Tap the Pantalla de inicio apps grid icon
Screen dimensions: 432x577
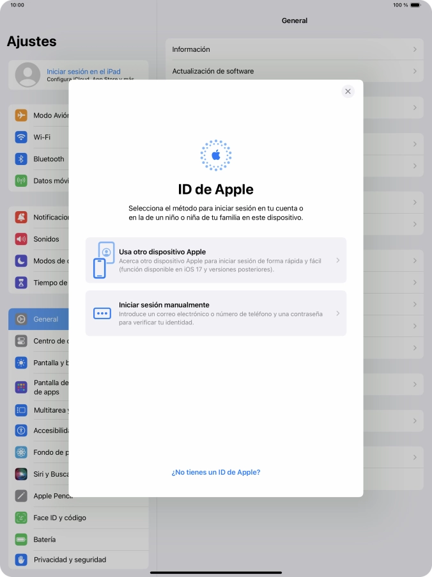[x=21, y=387]
